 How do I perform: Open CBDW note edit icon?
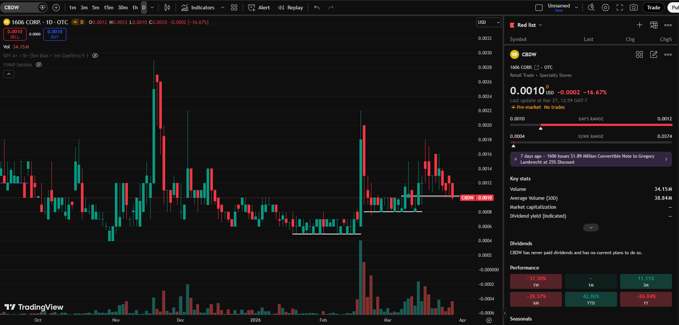coord(654,54)
